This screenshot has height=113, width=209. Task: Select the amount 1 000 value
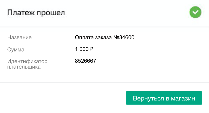82,49
